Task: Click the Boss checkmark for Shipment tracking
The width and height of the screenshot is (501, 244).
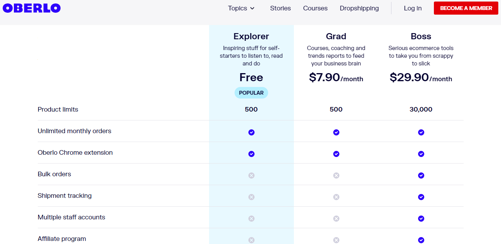Action: coord(421,197)
